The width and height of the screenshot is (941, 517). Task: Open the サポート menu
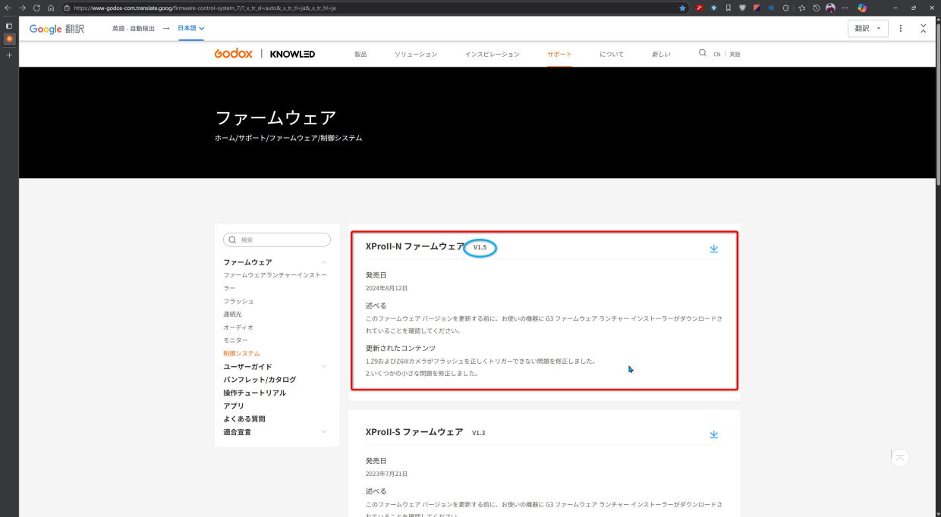point(560,55)
